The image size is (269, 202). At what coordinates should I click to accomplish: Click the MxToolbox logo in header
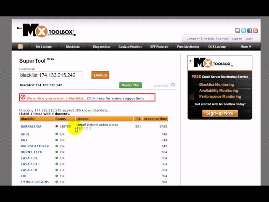pyautogui.click(x=46, y=30)
